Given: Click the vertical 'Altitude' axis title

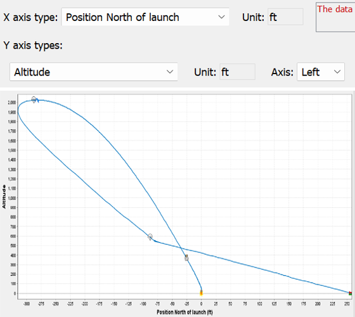Looking at the screenshot, I should [x=4, y=197].
